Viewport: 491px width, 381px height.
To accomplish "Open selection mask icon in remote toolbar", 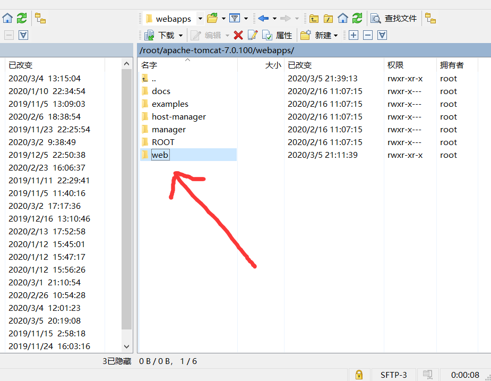I will tap(382, 35).
